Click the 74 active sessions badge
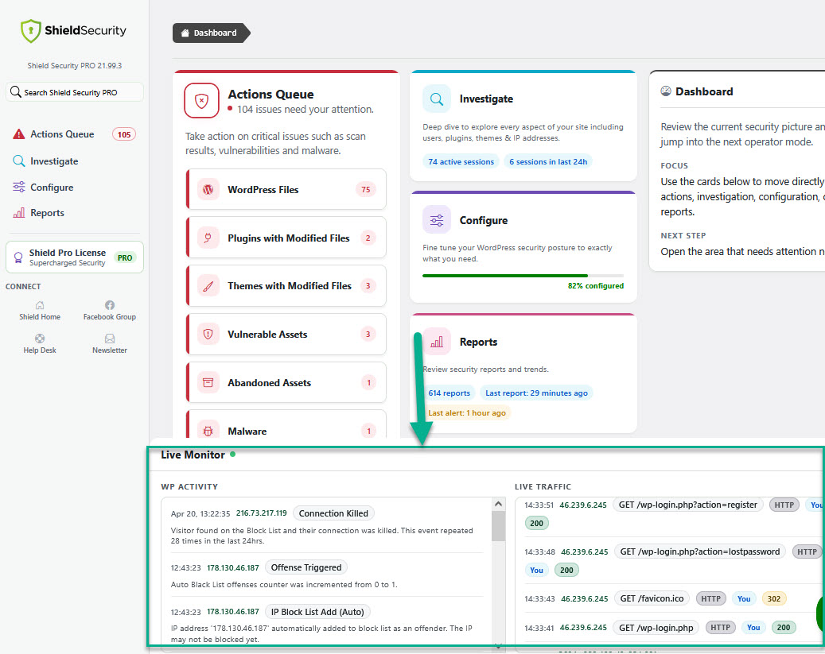Image resolution: width=825 pixels, height=654 pixels. [461, 161]
